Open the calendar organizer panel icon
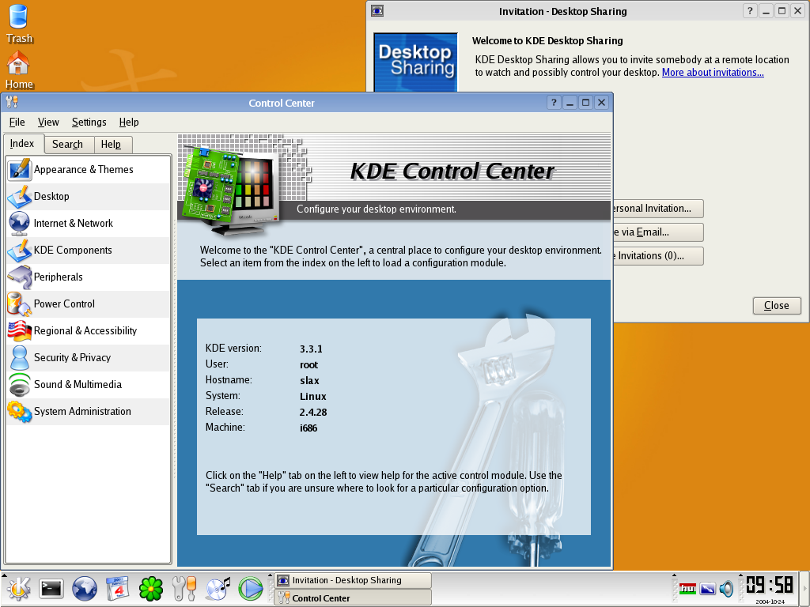This screenshot has width=810, height=607. point(117,588)
